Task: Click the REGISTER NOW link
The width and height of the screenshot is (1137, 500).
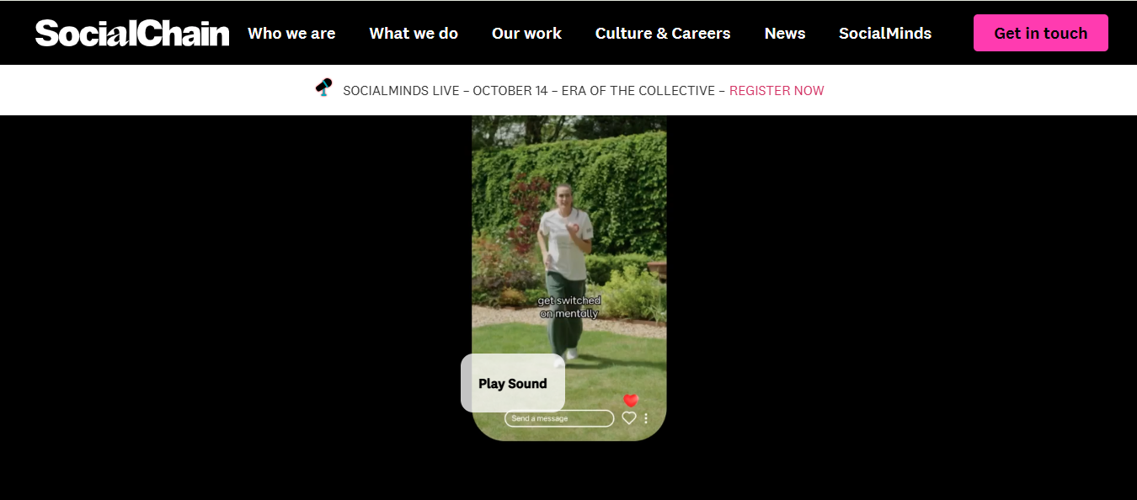Action: tap(777, 91)
